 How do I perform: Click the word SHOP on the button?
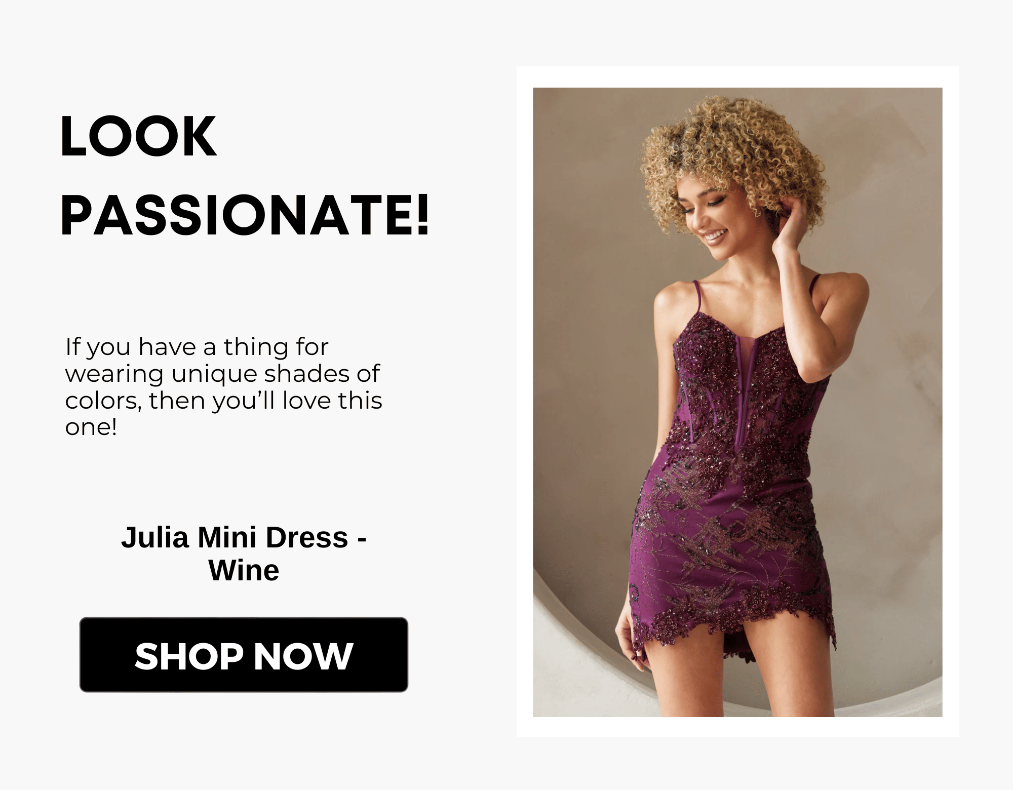(x=188, y=656)
